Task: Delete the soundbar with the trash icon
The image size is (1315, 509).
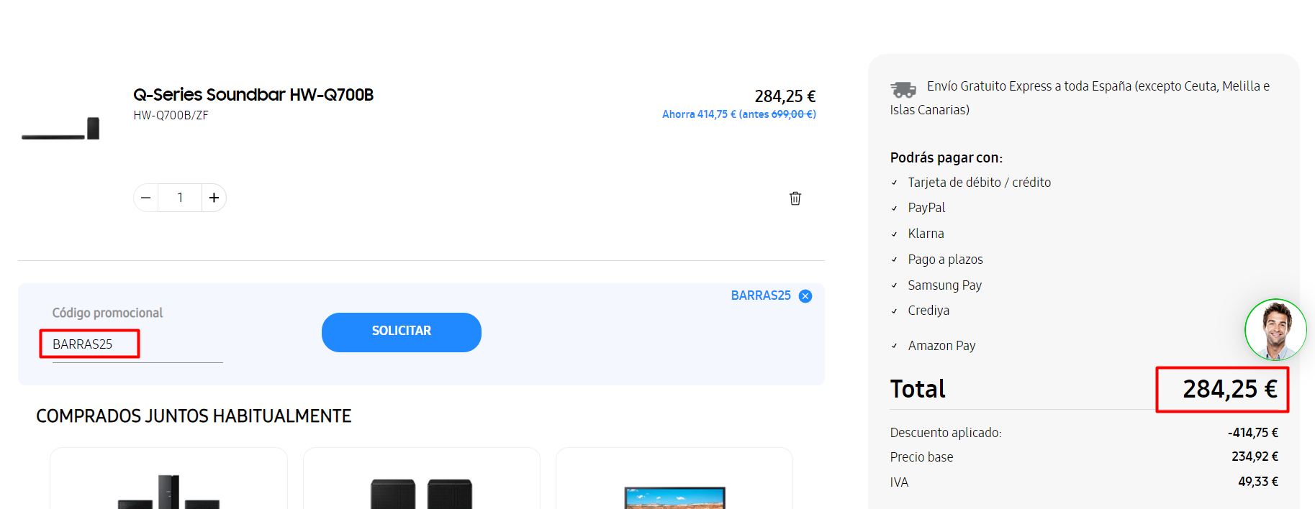Action: point(795,198)
